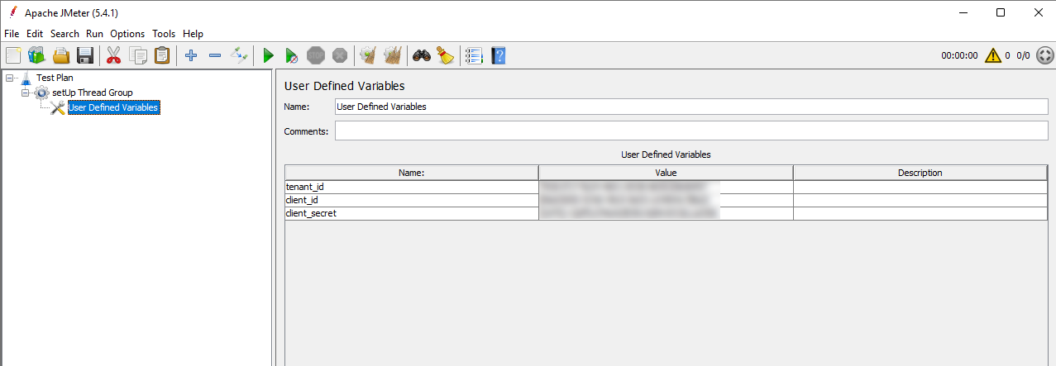Click the Comments input field

pos(690,131)
